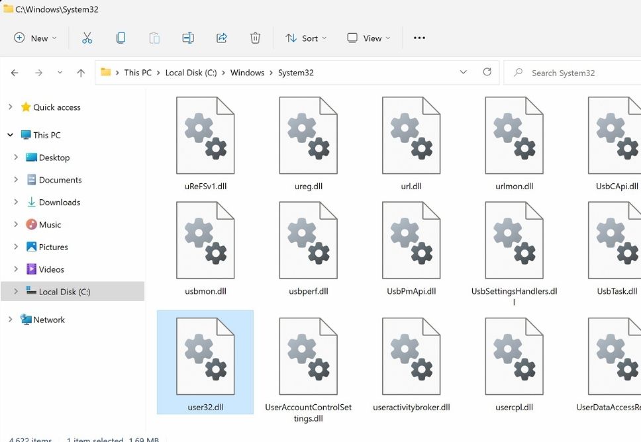Paste from clipboard into System32
The height and width of the screenshot is (442, 641).
154,38
